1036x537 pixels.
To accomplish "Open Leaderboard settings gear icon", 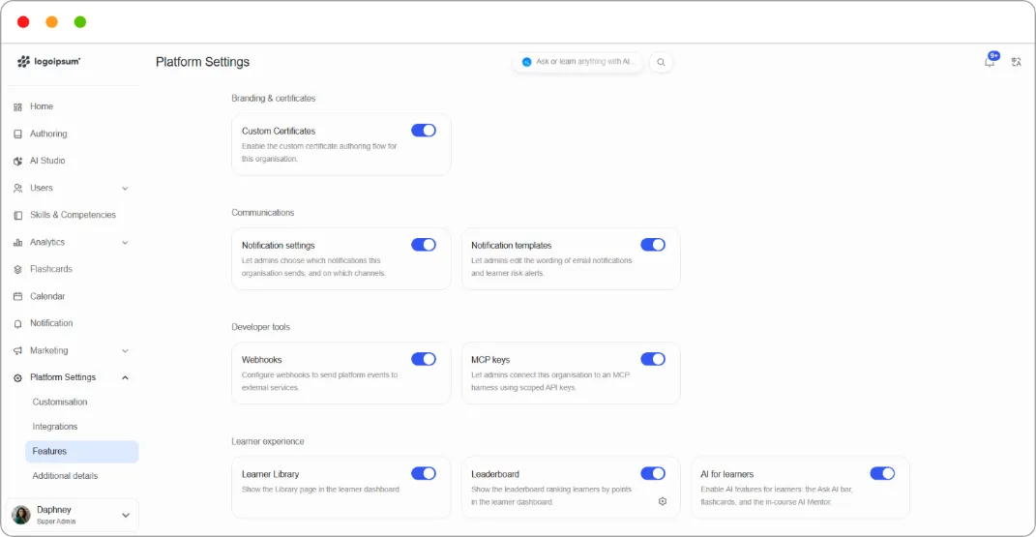I will point(663,501).
